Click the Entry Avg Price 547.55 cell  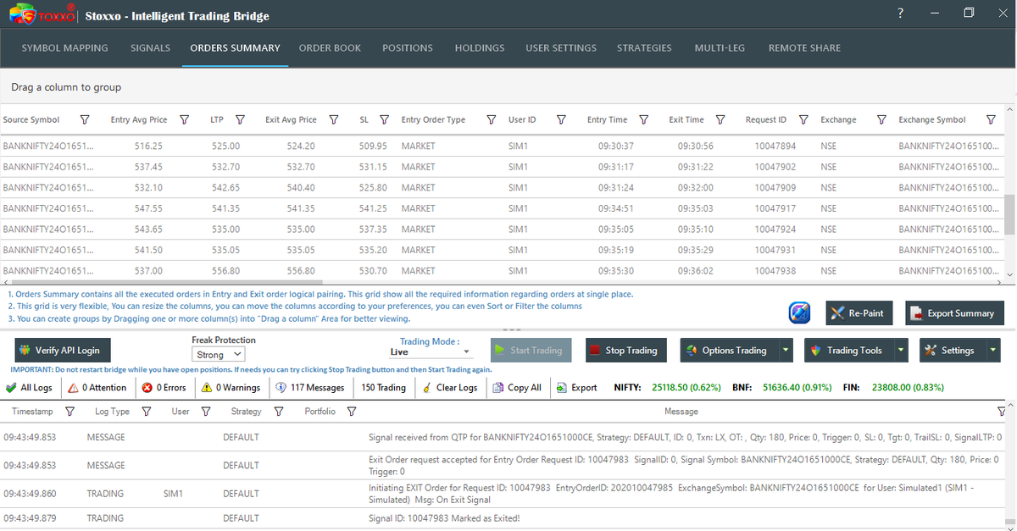click(x=148, y=208)
